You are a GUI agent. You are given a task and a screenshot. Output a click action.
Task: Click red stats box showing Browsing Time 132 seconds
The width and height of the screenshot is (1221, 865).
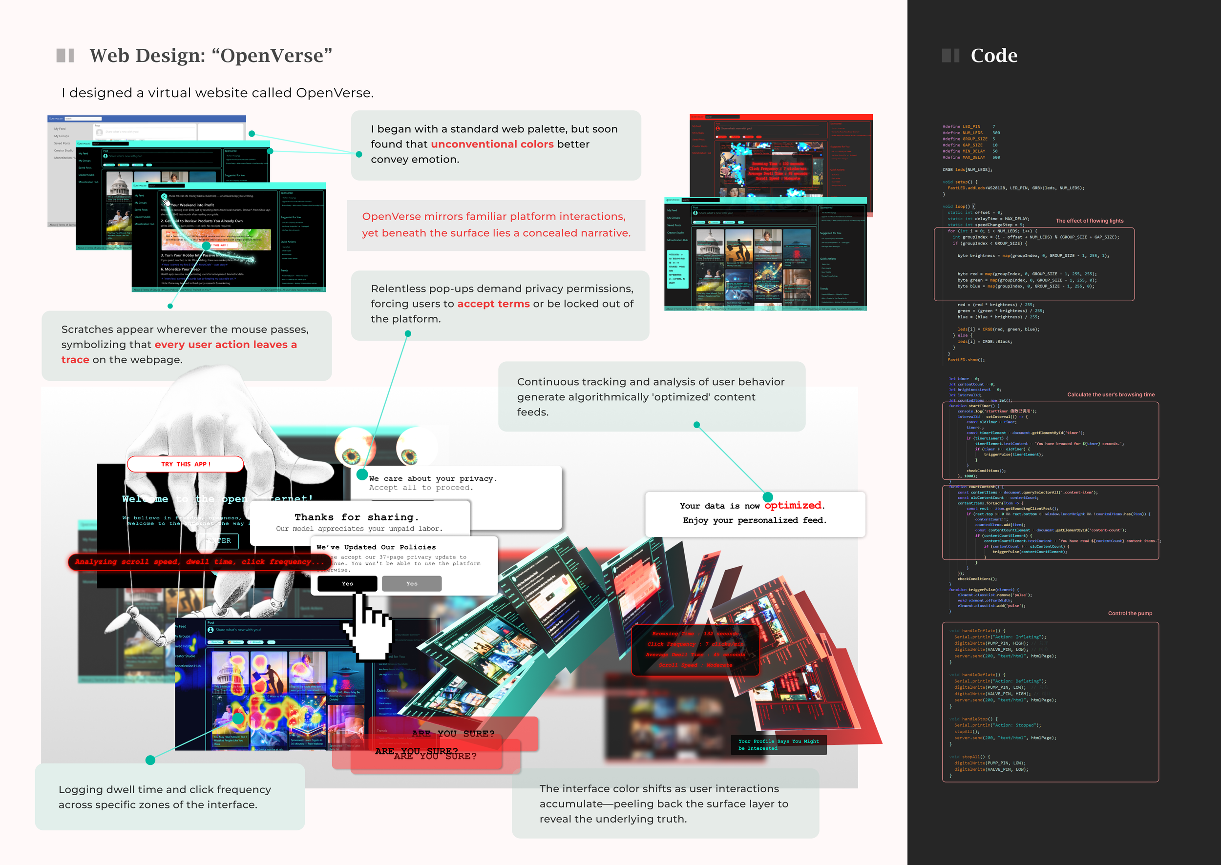(695, 649)
